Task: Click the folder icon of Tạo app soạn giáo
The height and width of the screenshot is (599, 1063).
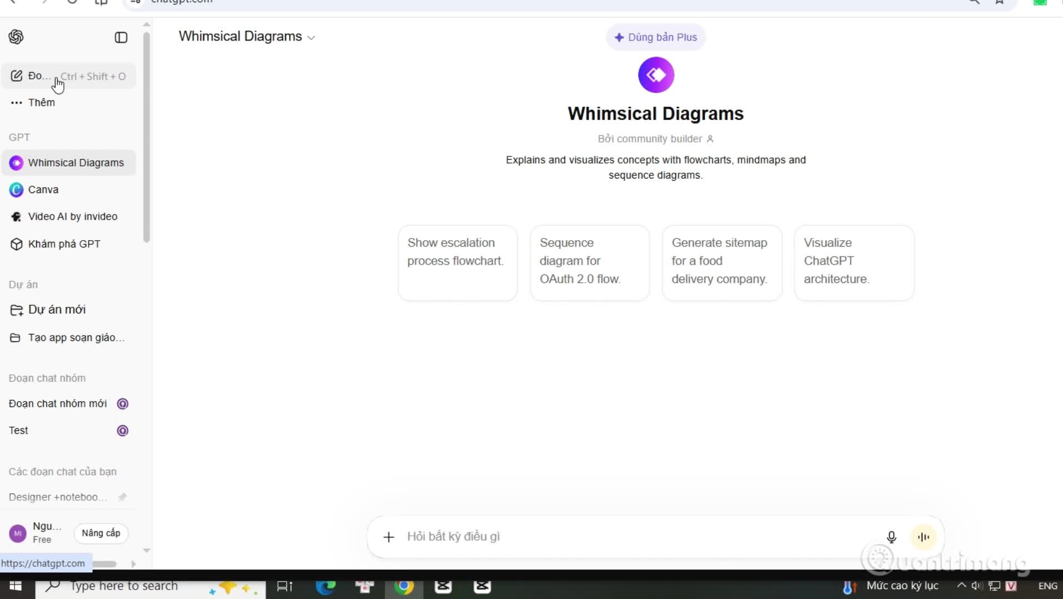Action: pos(16,338)
